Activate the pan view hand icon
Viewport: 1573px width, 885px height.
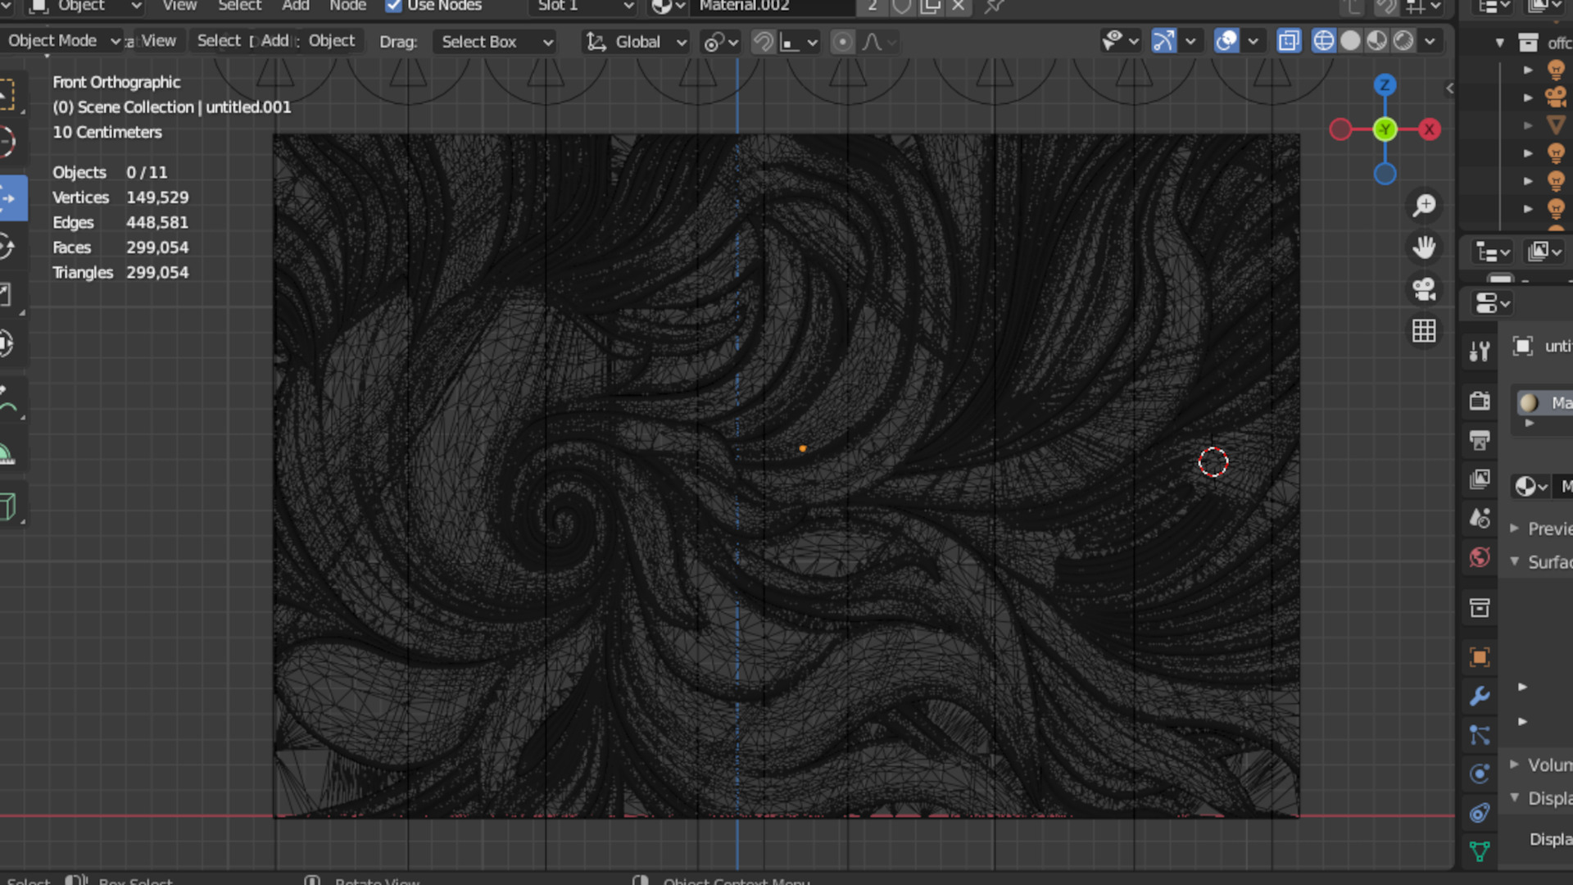pos(1424,247)
